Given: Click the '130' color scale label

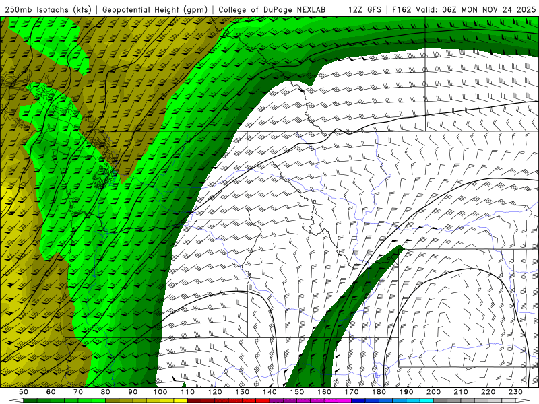Looking at the screenshot, I should point(243,392).
